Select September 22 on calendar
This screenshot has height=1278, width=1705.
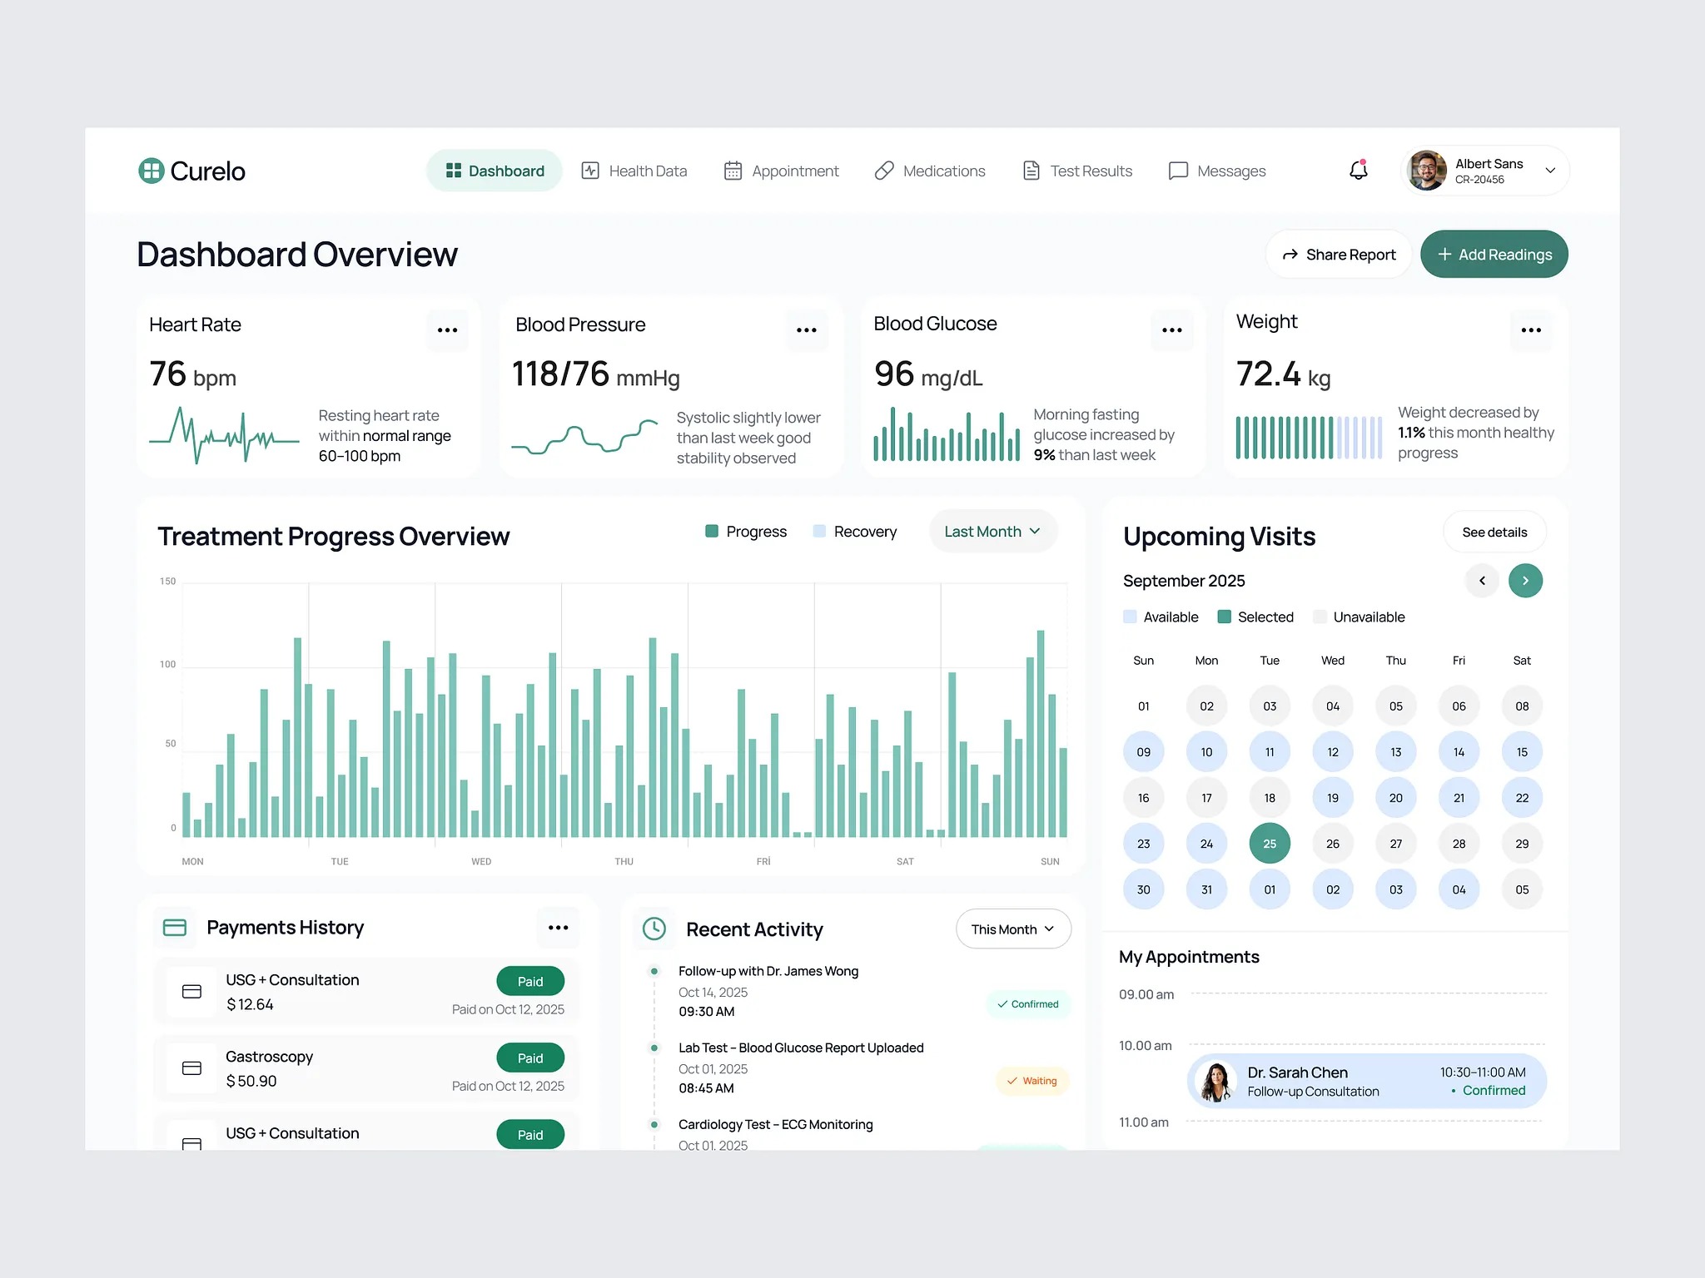point(1522,798)
